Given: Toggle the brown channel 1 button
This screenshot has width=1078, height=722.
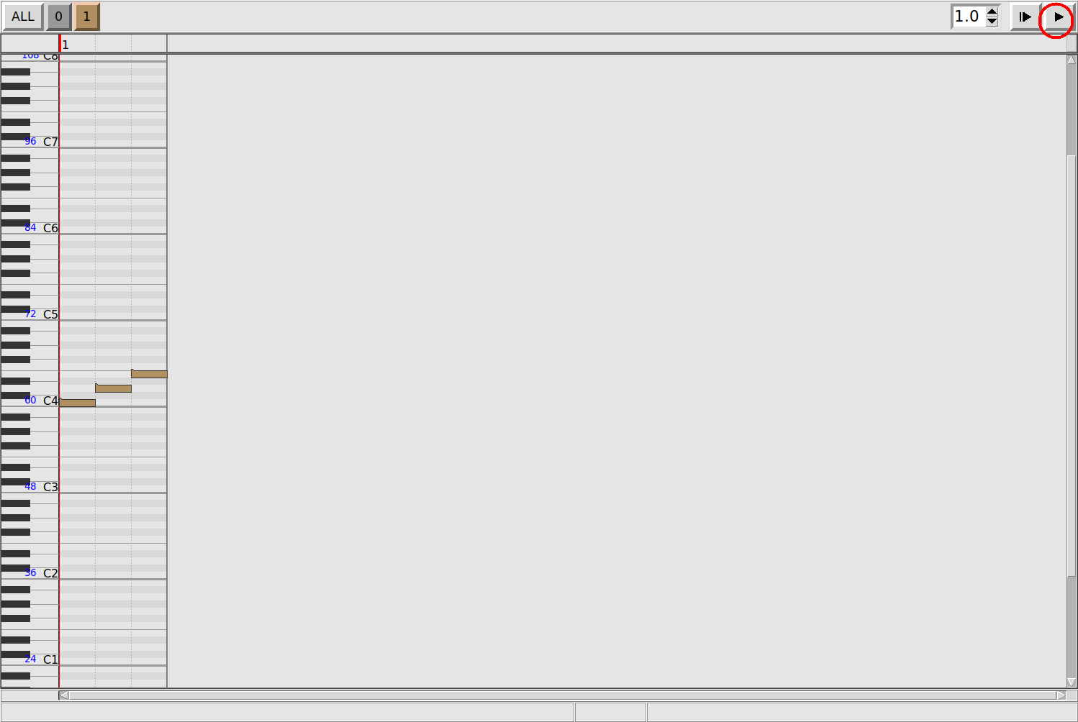Looking at the screenshot, I should click(86, 17).
